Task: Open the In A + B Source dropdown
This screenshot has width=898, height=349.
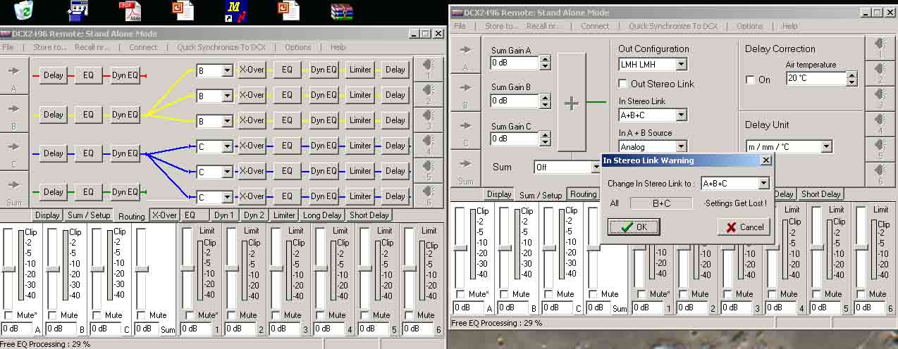Action: pyautogui.click(x=681, y=147)
